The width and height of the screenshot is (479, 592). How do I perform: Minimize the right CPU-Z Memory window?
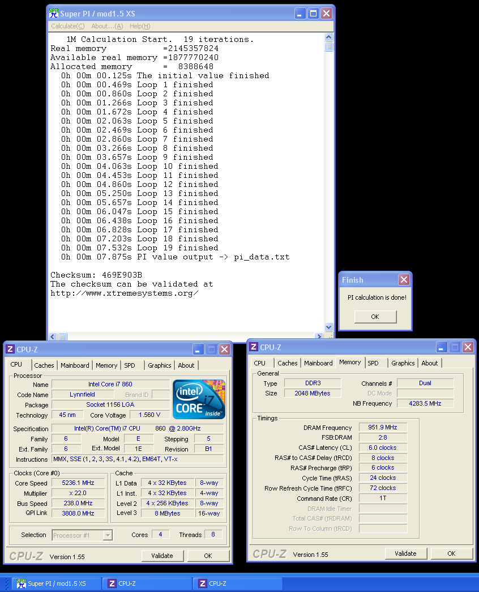442,347
